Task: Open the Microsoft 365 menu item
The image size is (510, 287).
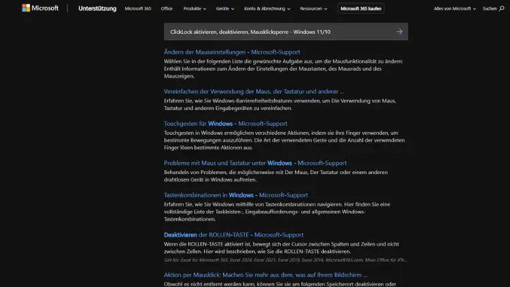Action: (138, 8)
